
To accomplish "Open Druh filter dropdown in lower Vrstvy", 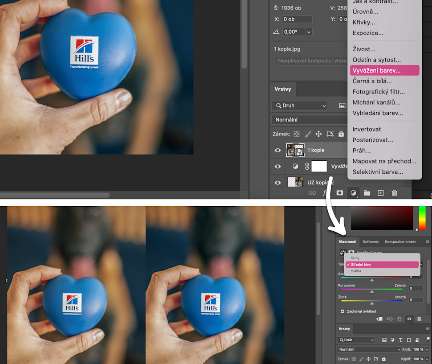I will pos(356,340).
